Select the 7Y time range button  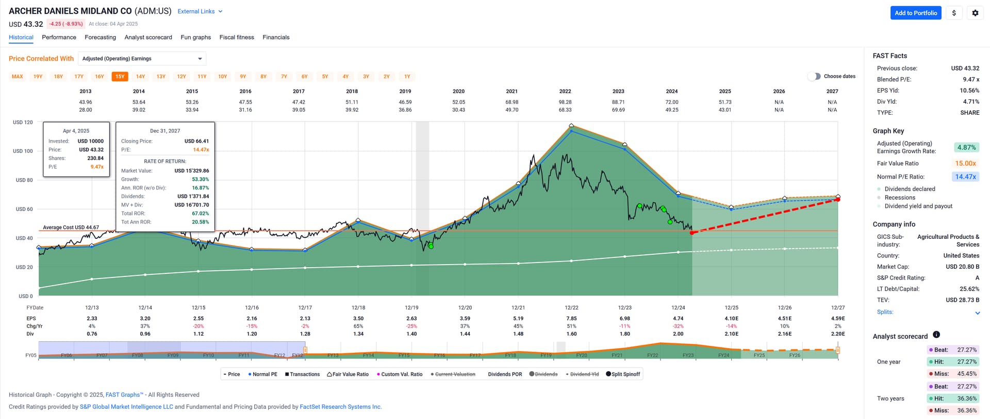coord(284,77)
